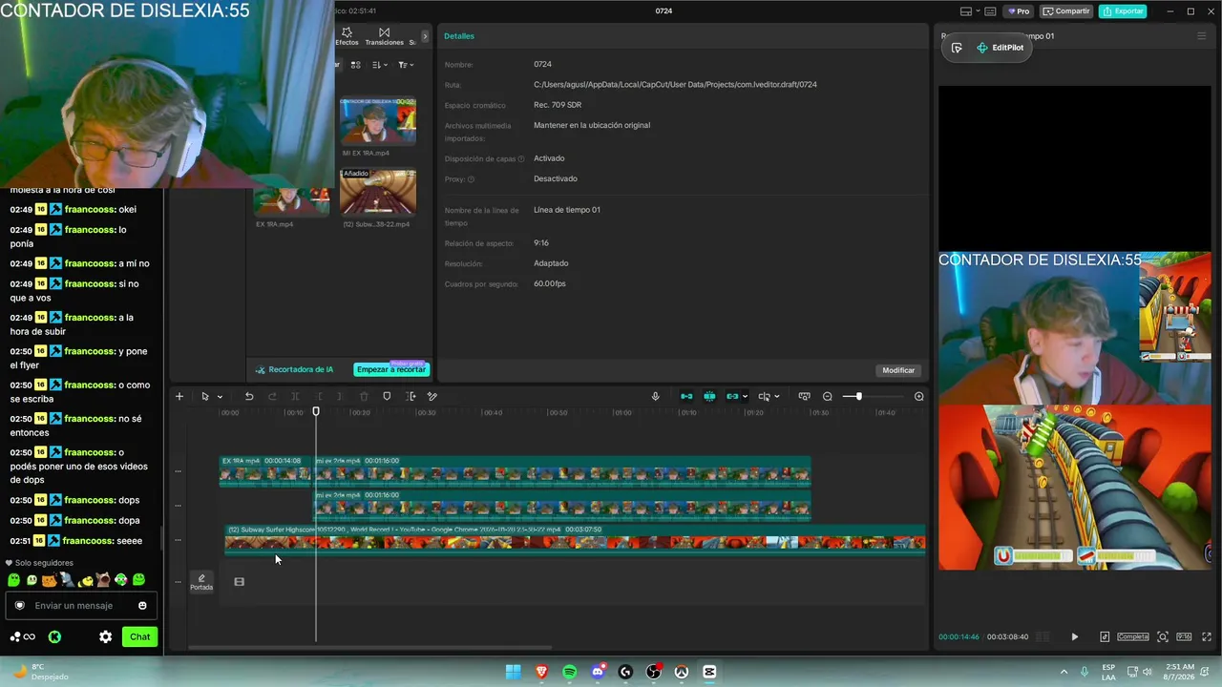
Task: Open the media sort dropdown
Action: [379, 65]
